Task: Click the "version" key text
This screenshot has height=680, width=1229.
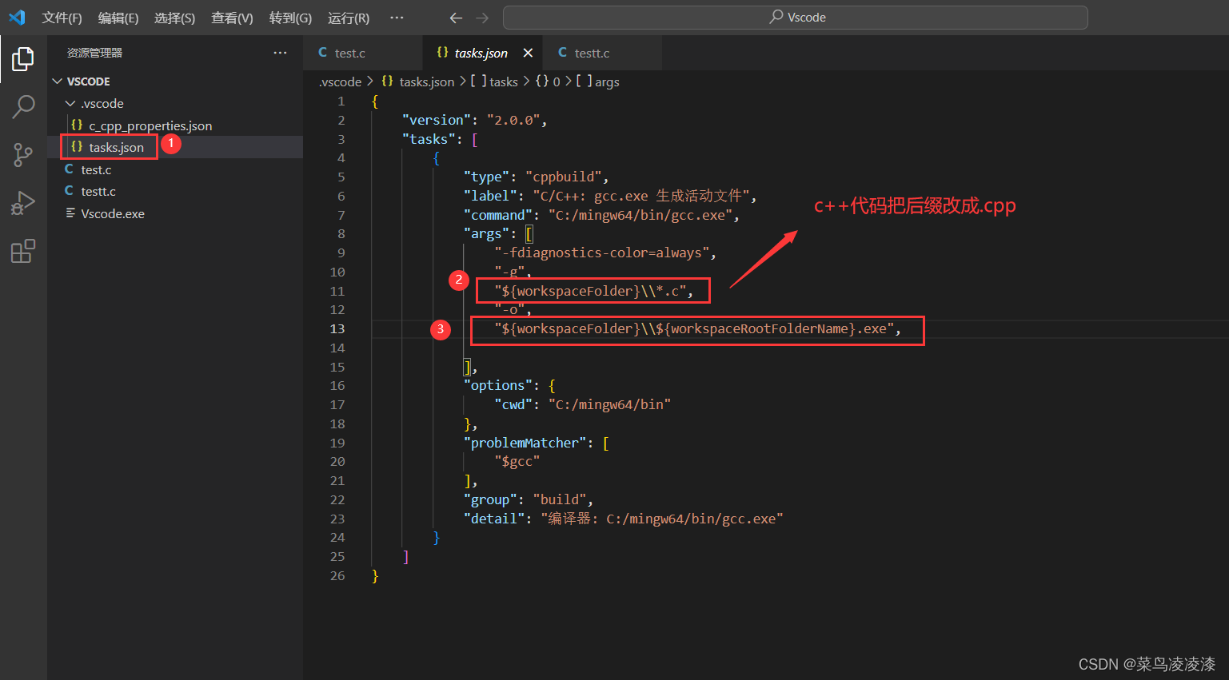Action: point(437,120)
